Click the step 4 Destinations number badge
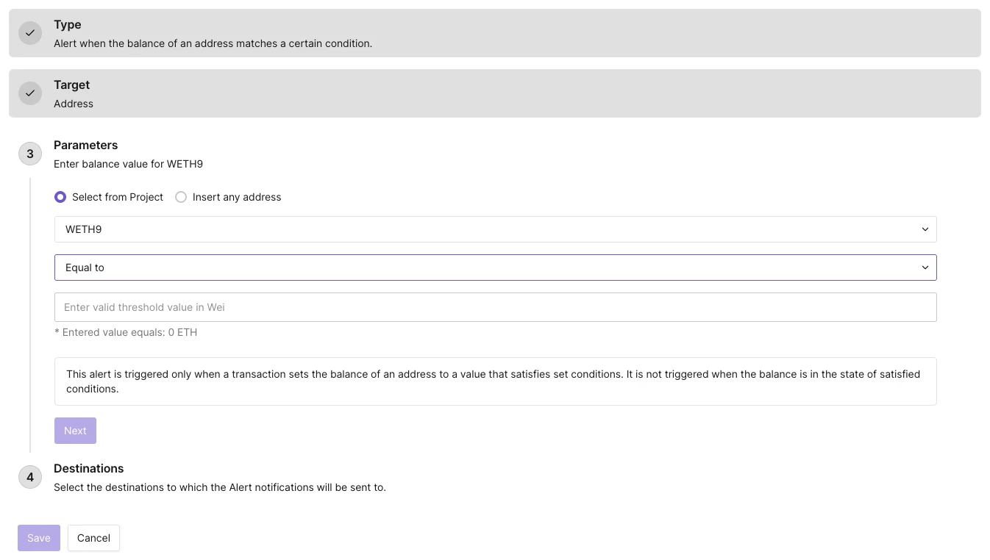Screen dimensions: 990x560 [x=30, y=477]
